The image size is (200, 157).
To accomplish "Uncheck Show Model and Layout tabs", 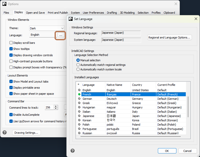I will point(11,82).
